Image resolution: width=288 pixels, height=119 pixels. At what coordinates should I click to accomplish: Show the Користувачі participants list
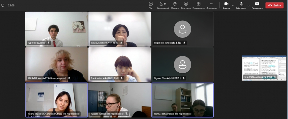tap(163, 5)
